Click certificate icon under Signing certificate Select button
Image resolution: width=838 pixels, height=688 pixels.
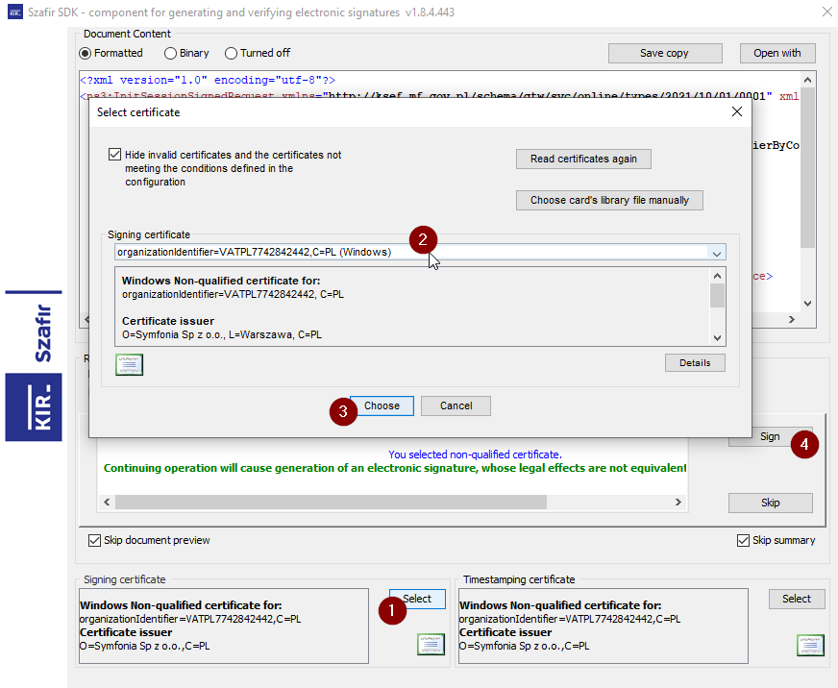431,644
